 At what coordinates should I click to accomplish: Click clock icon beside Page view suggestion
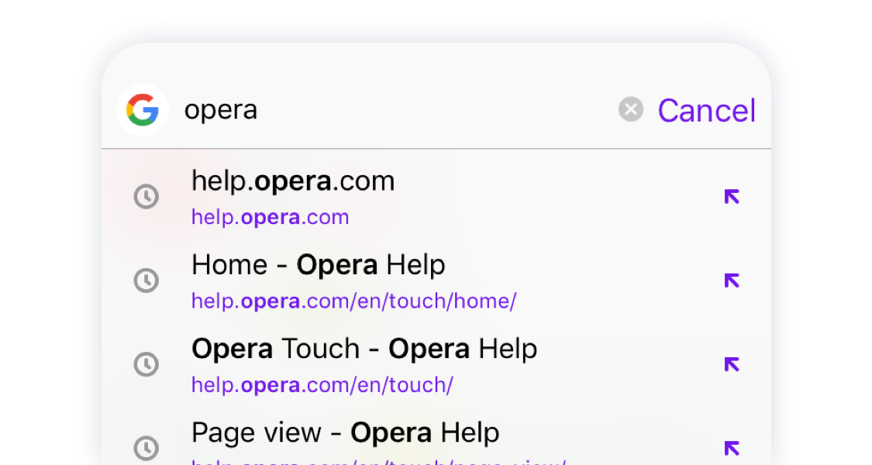click(146, 448)
